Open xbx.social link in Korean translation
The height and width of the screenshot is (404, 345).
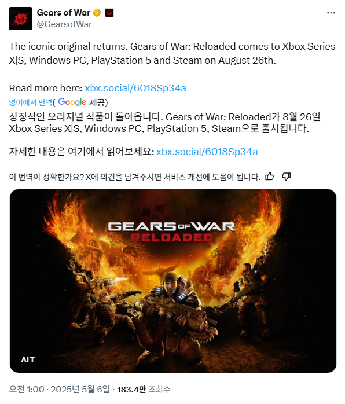click(207, 152)
